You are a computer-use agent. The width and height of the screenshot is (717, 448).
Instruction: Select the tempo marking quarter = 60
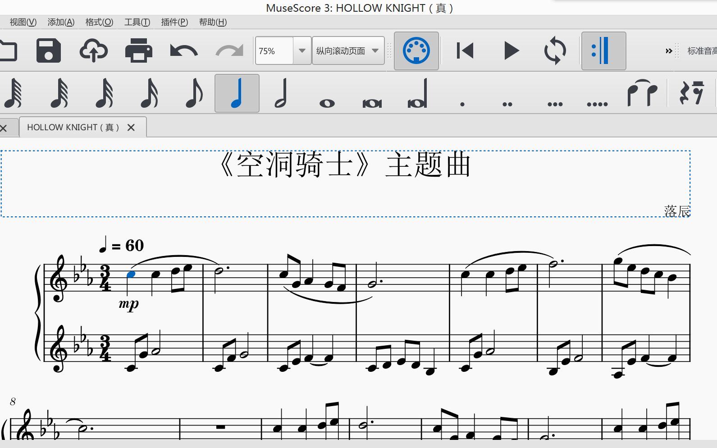(121, 245)
